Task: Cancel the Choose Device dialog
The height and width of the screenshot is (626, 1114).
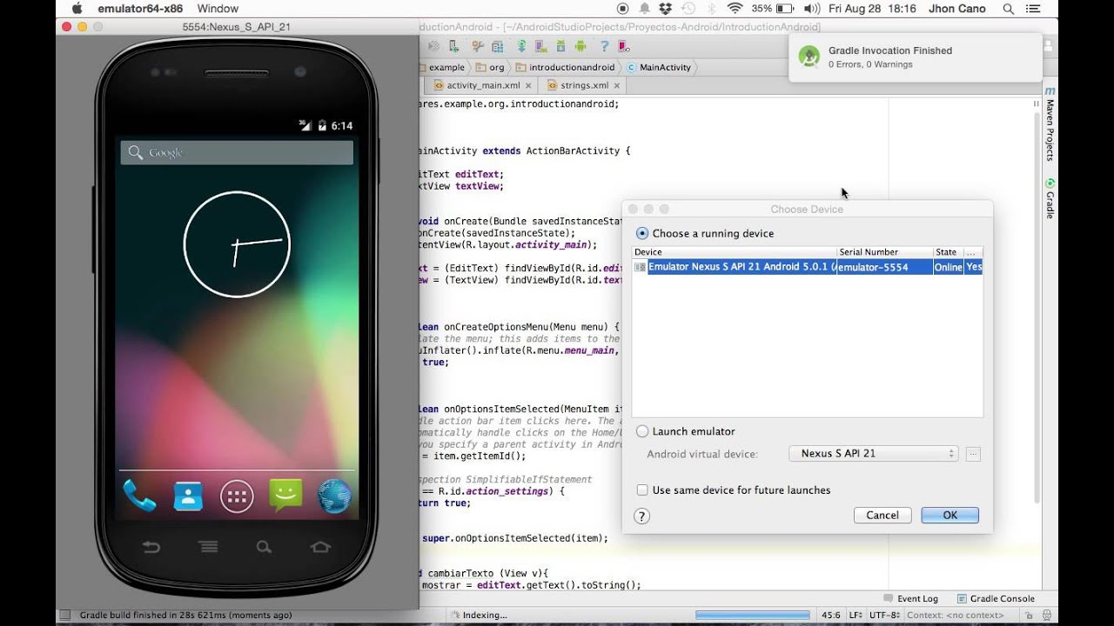Action: [882, 516]
